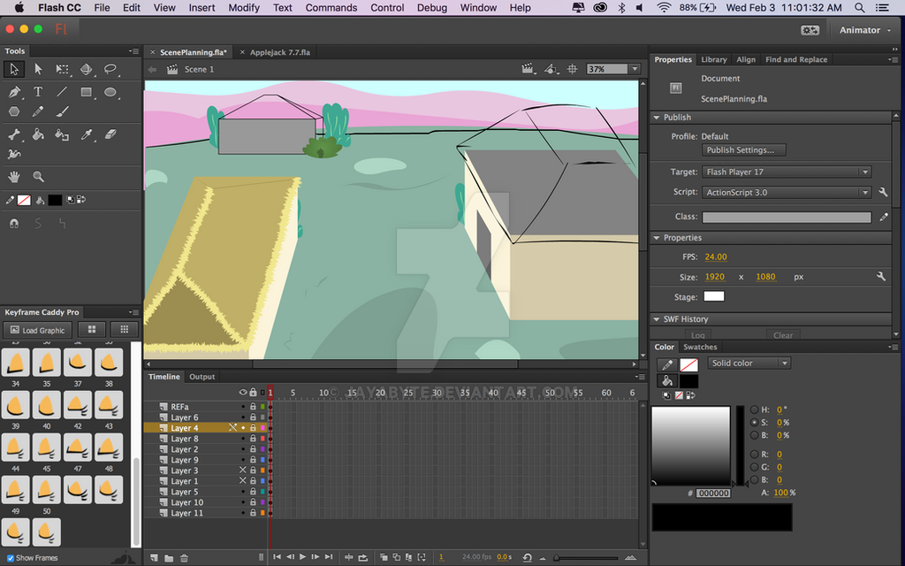Toggle the Show Frames checkbox
This screenshot has height=566, width=905.
10,558
